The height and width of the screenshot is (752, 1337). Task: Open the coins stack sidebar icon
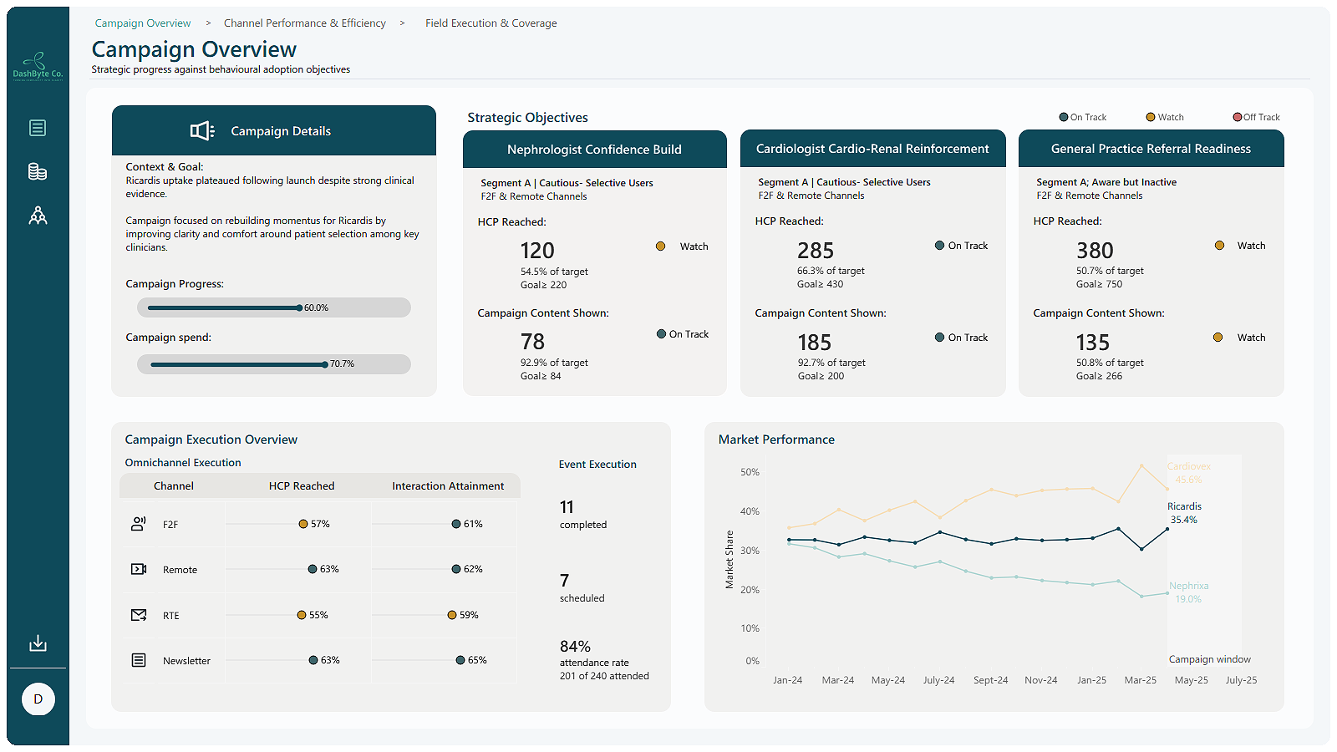[38, 171]
